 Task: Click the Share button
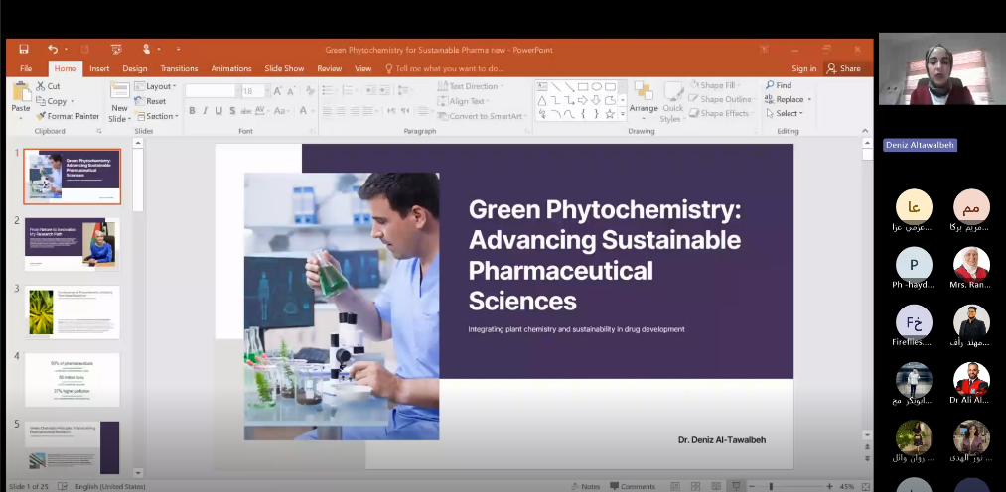tap(844, 68)
